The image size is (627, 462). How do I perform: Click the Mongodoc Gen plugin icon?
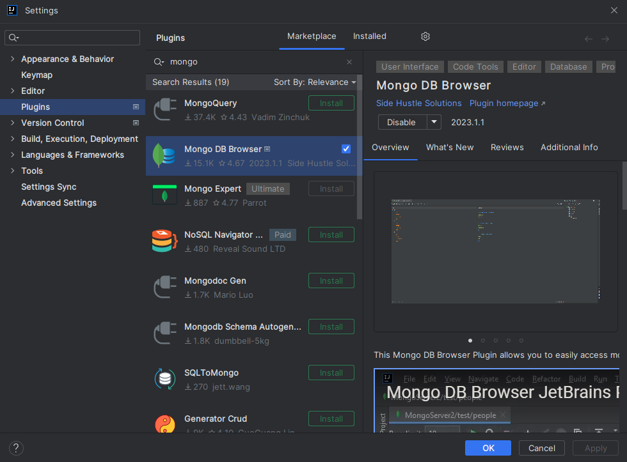[165, 287]
